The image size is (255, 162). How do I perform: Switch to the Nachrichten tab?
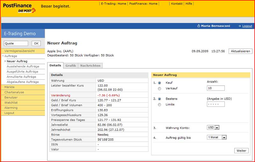point(90,66)
